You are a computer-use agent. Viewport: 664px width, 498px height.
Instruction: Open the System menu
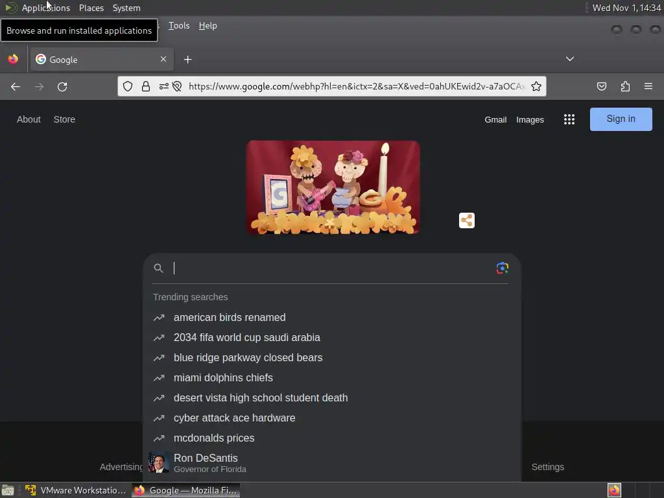(x=126, y=8)
